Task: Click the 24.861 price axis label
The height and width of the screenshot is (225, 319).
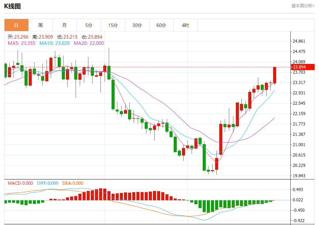Action: pos(299,41)
